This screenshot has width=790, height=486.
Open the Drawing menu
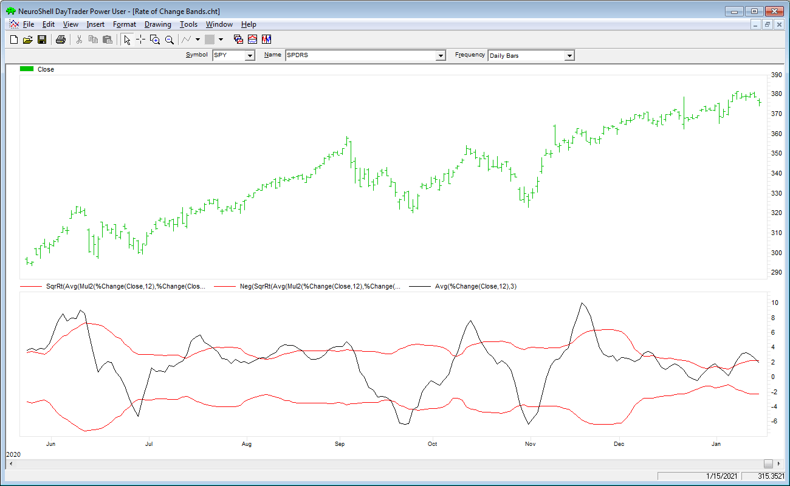tap(158, 24)
